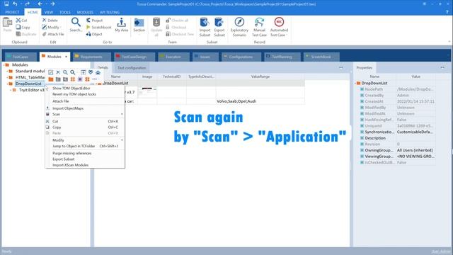Screen dimensions: 453x255
Task: Click the ellipsis more icon in mini toolbar
Action: pyautogui.click(x=94, y=79)
